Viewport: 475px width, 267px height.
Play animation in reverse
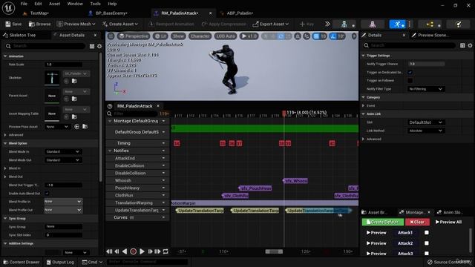click(x=125, y=251)
